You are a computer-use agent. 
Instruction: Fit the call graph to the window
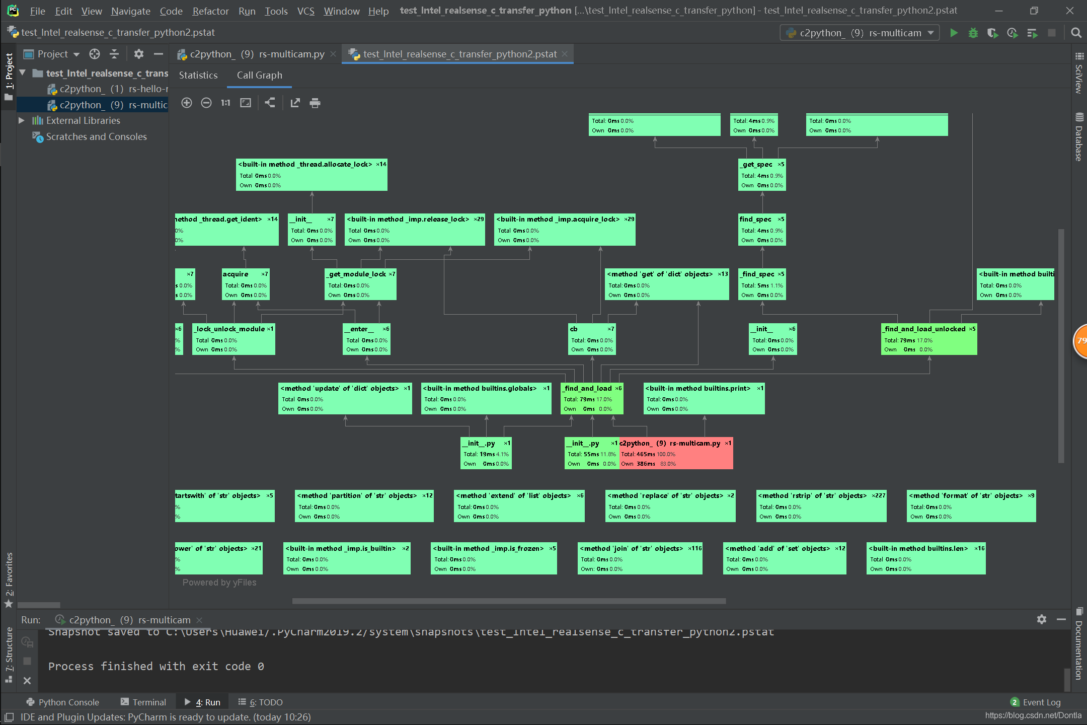(245, 103)
